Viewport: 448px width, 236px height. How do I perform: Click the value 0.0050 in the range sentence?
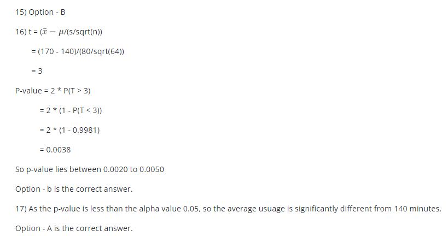pyautogui.click(x=152, y=169)
